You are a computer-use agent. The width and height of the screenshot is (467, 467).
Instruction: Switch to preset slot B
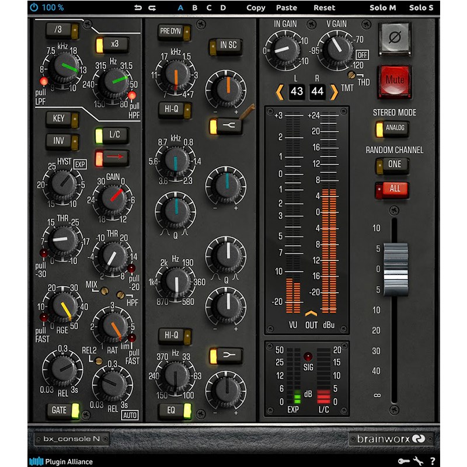coord(194,8)
